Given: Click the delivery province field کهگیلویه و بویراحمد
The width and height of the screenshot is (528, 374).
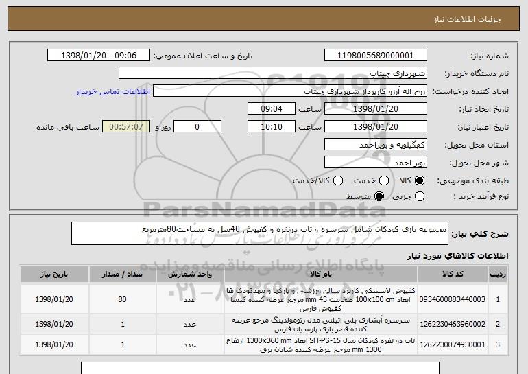Looking at the screenshot, I should (376, 145).
